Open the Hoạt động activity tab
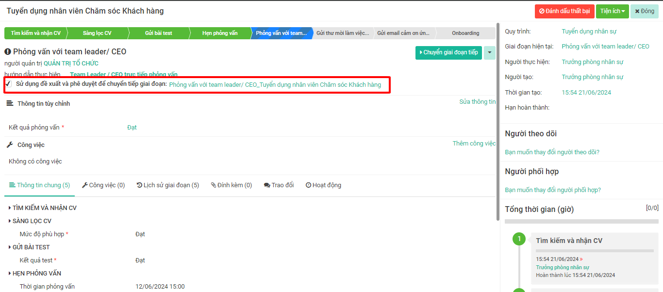This screenshot has height=292, width=663. tap(323, 185)
